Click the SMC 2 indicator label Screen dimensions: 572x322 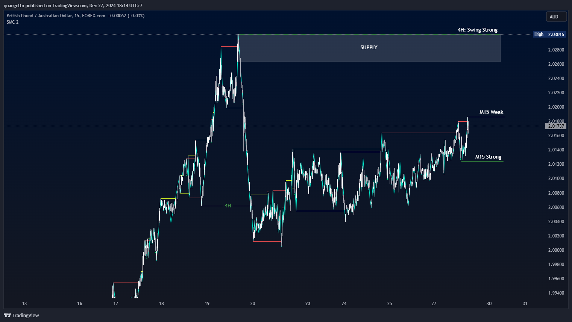pyautogui.click(x=12, y=22)
